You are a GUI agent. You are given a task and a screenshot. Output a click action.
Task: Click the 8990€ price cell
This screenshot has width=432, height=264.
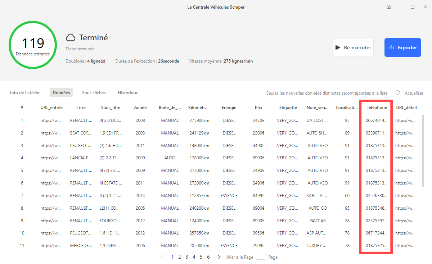pos(258,220)
